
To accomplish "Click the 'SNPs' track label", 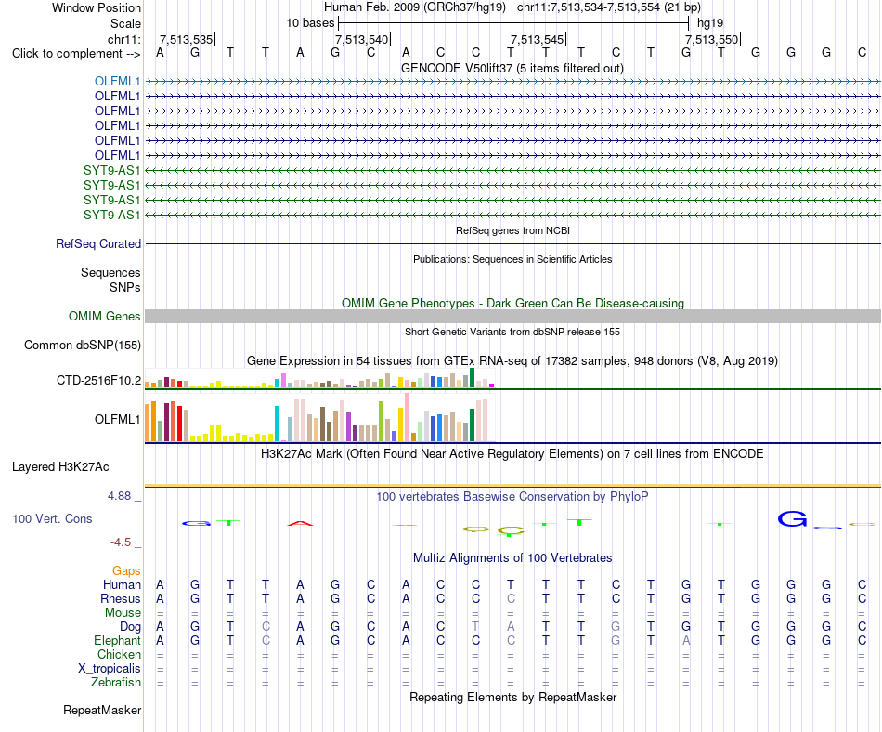I will click(x=125, y=288).
